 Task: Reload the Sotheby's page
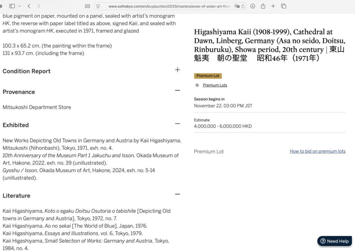[243, 6]
